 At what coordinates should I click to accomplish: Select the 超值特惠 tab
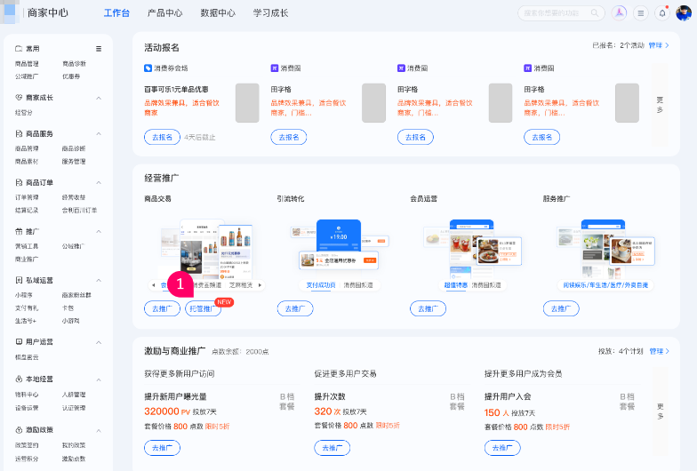pos(455,285)
